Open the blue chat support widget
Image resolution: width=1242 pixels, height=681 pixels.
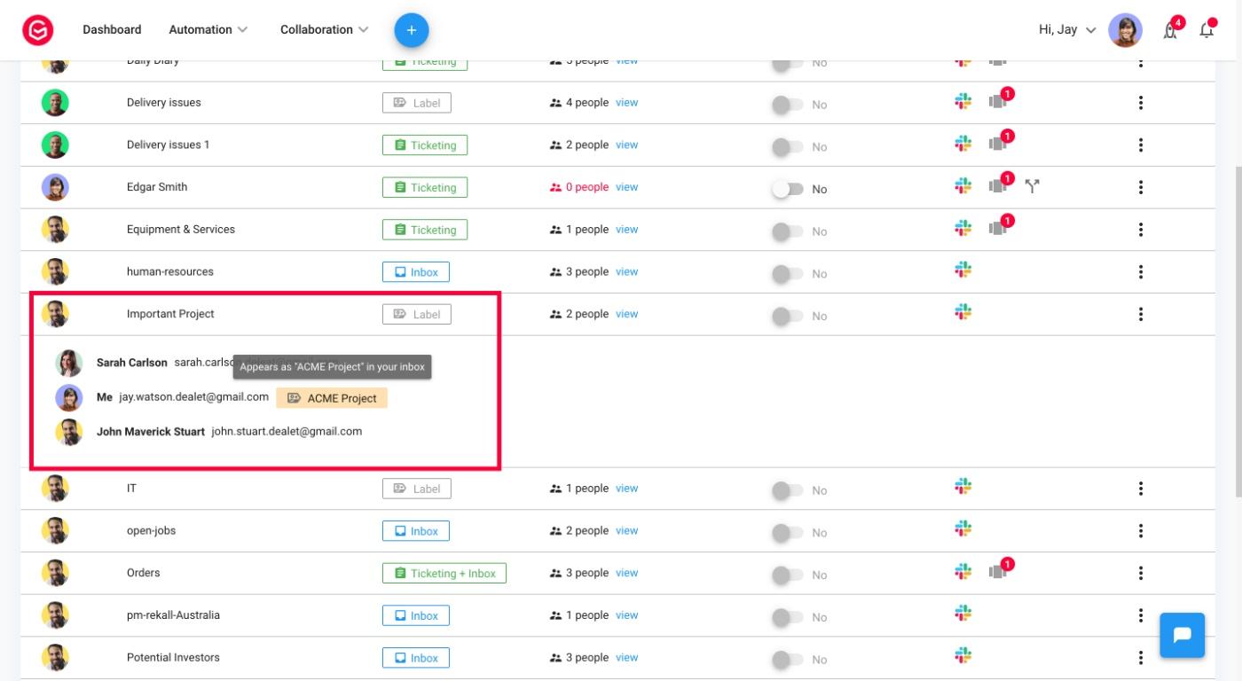tap(1183, 635)
